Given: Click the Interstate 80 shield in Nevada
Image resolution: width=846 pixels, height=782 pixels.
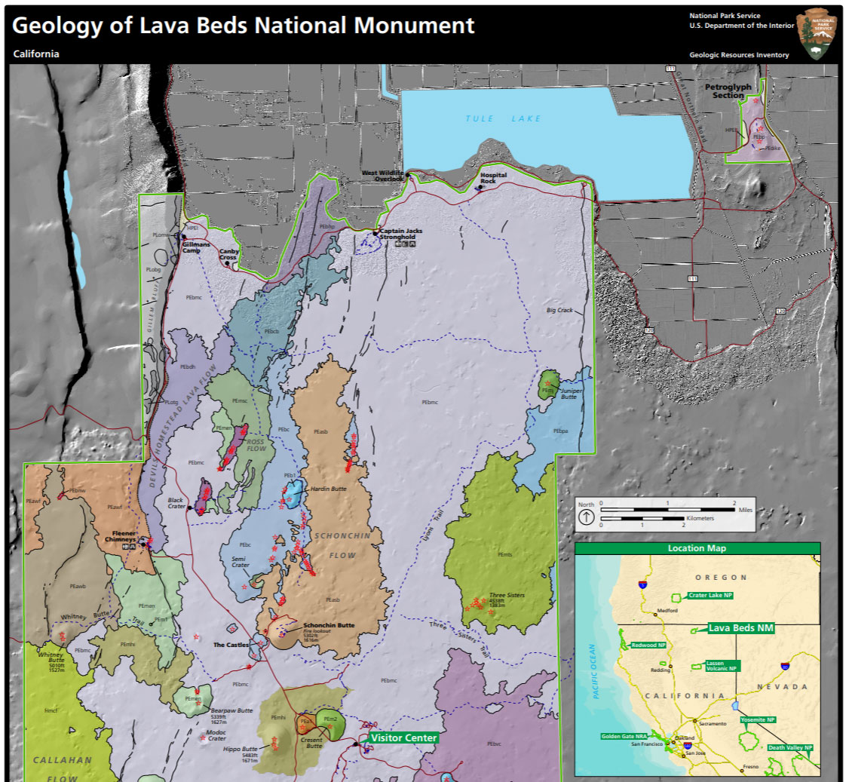Looking at the screenshot, I should click(x=785, y=667).
